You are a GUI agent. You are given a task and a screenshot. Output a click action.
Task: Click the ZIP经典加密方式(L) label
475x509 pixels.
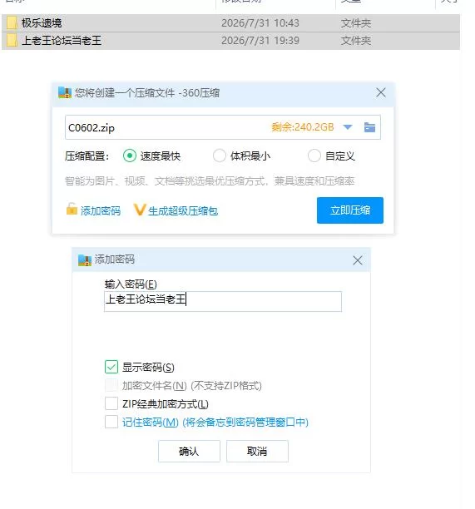(x=166, y=404)
